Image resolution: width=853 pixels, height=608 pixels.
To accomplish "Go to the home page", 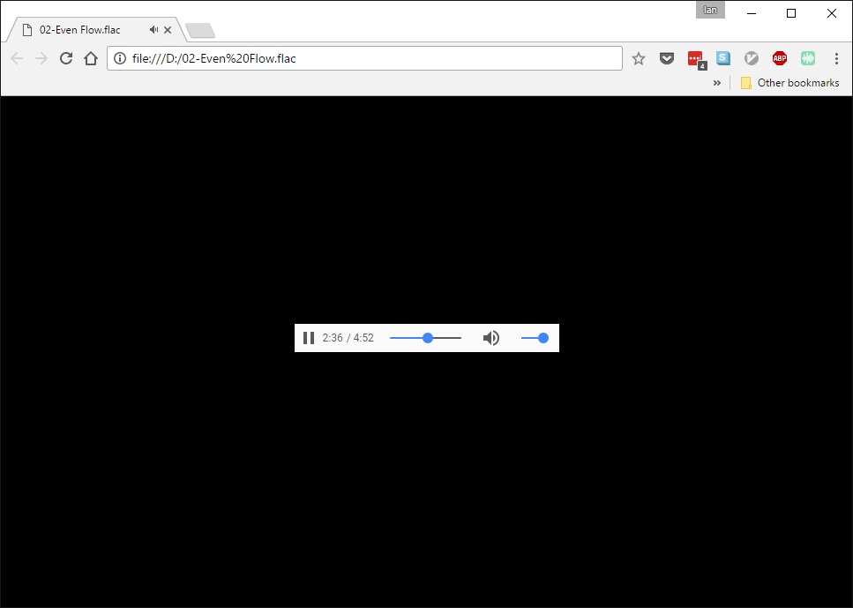I will tap(91, 58).
